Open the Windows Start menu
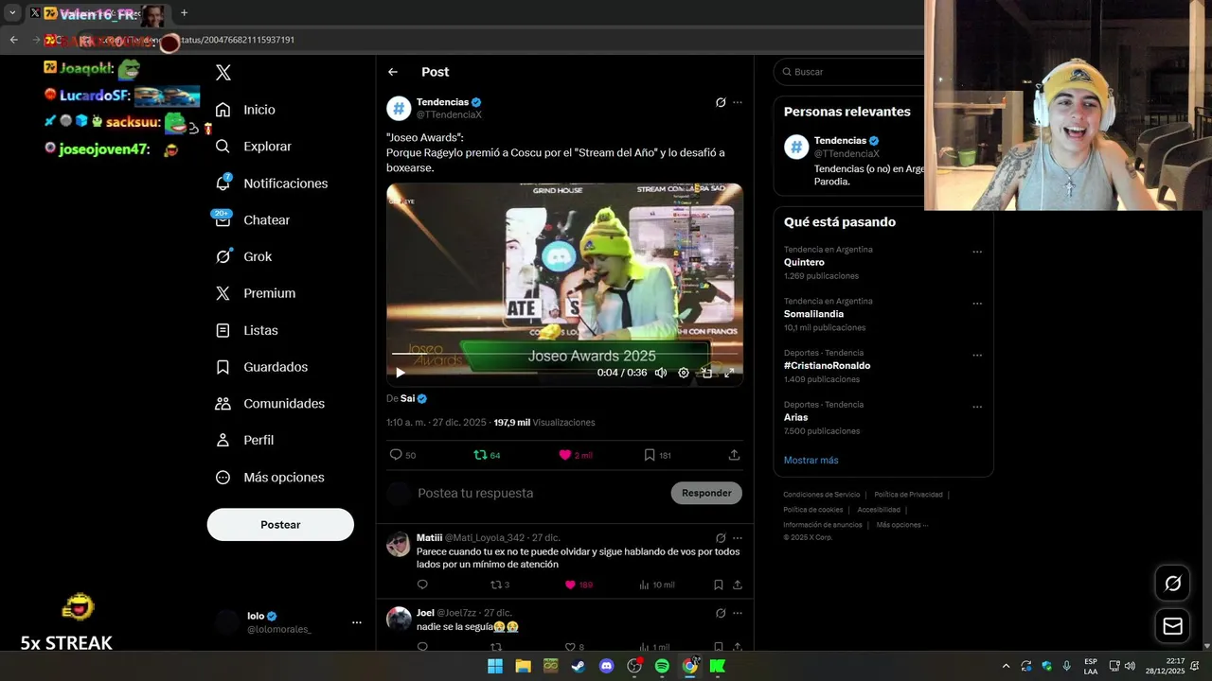This screenshot has width=1212, height=681. point(495,666)
